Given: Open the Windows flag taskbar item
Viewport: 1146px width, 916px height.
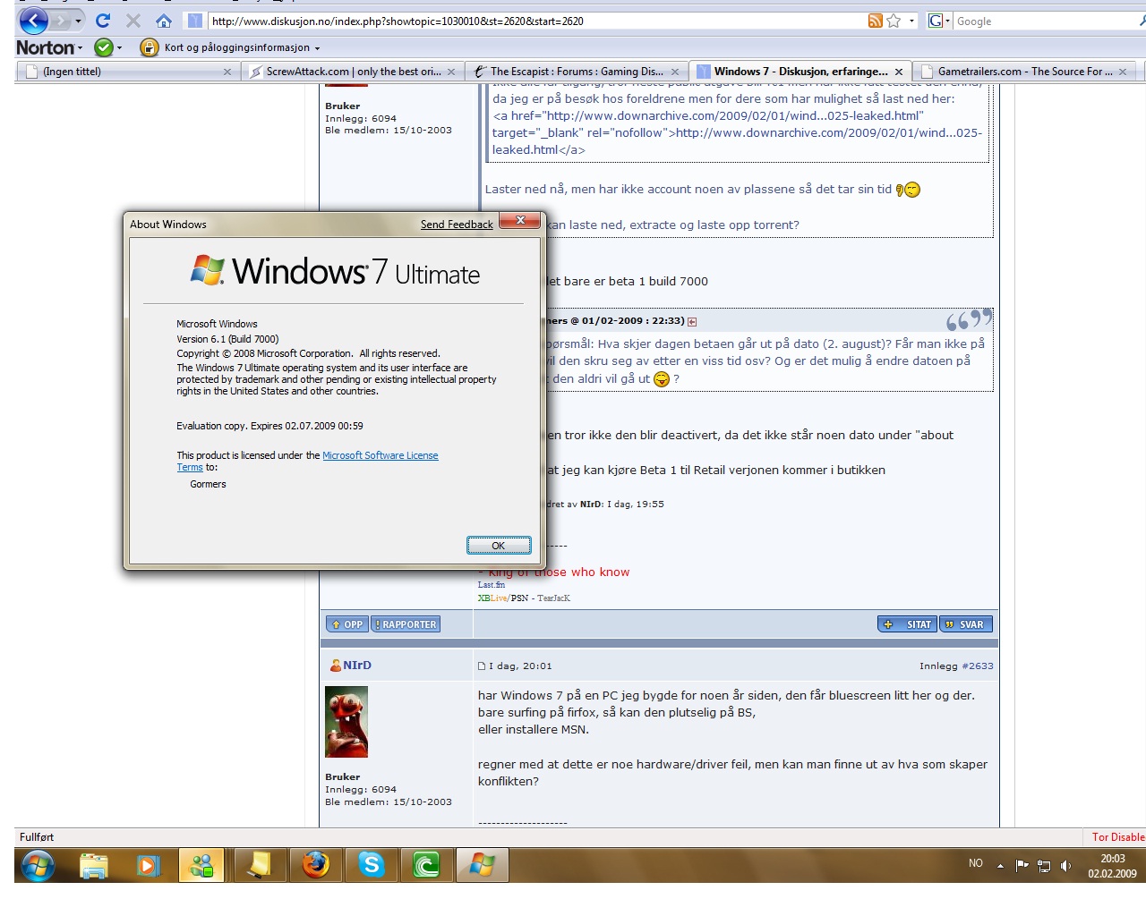Looking at the screenshot, I should pos(483,865).
